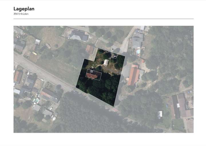Click the white-outlined red-roof house on the plot

(94, 75)
